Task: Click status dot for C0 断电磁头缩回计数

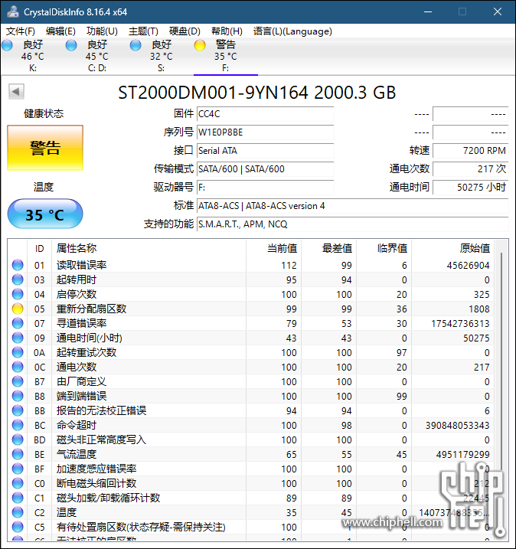Action: (x=18, y=483)
